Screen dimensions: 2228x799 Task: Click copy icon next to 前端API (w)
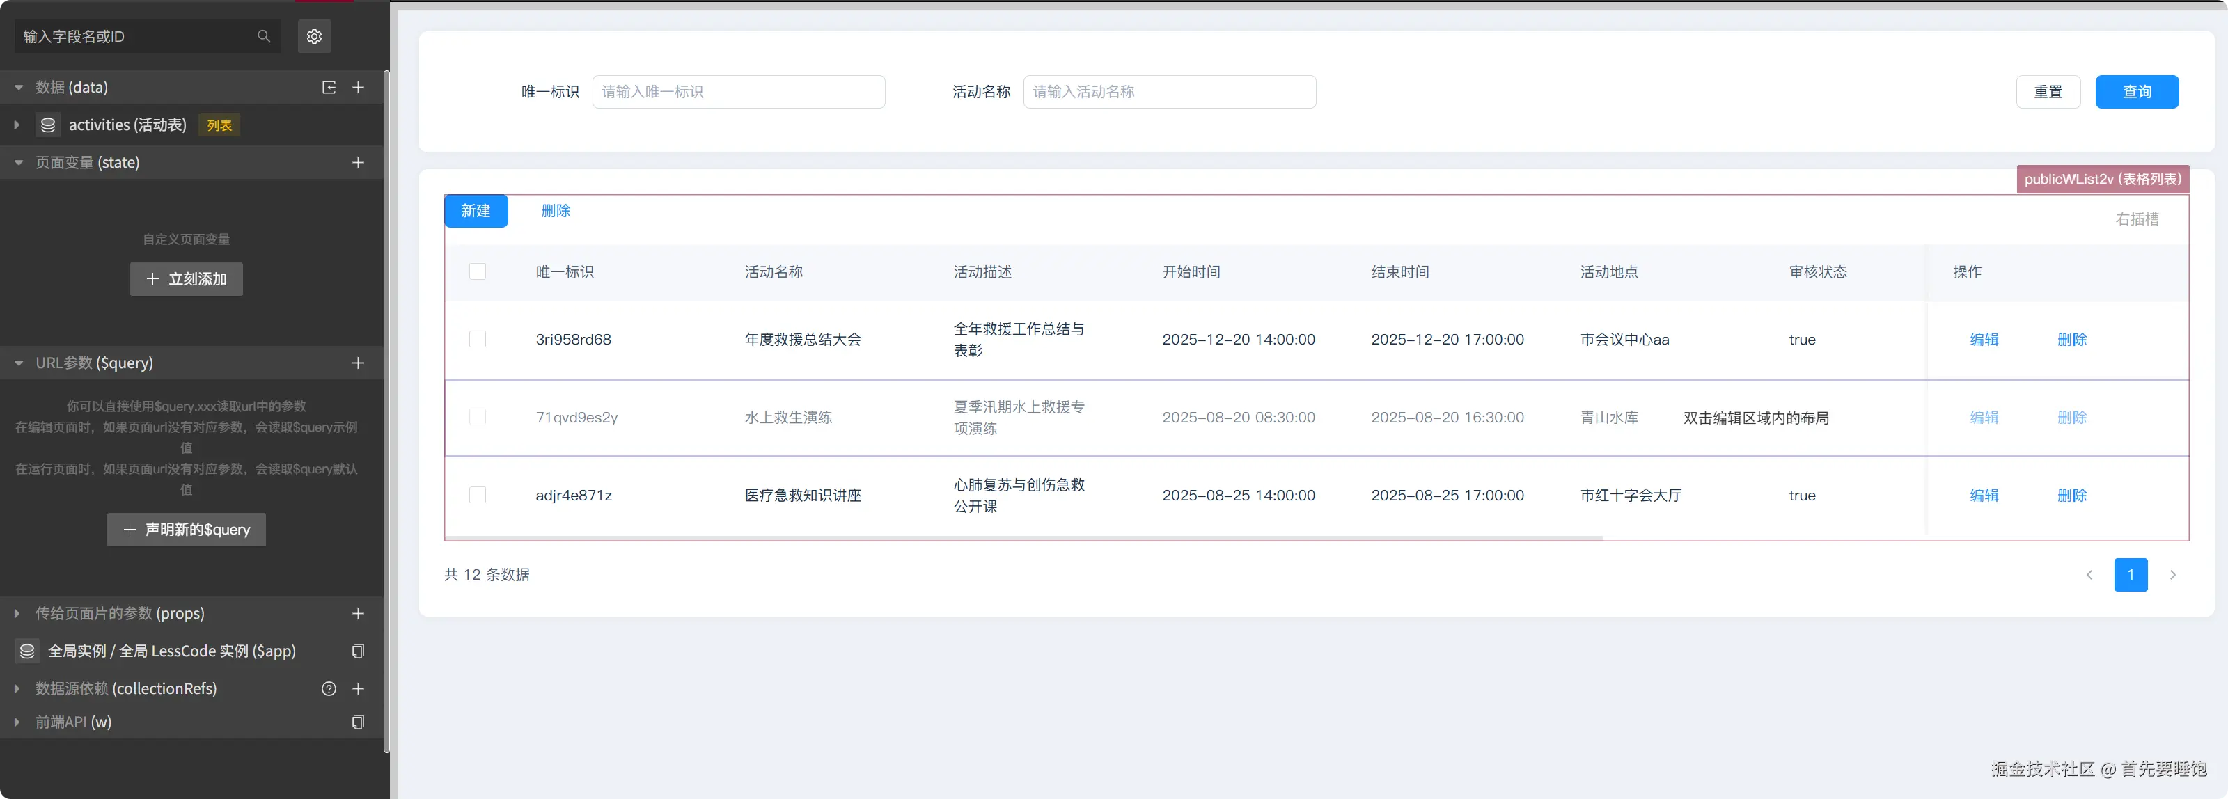(358, 722)
